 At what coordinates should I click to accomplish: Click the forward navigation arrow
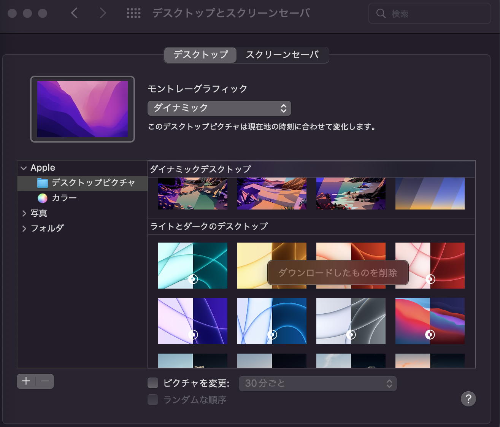pyautogui.click(x=103, y=13)
